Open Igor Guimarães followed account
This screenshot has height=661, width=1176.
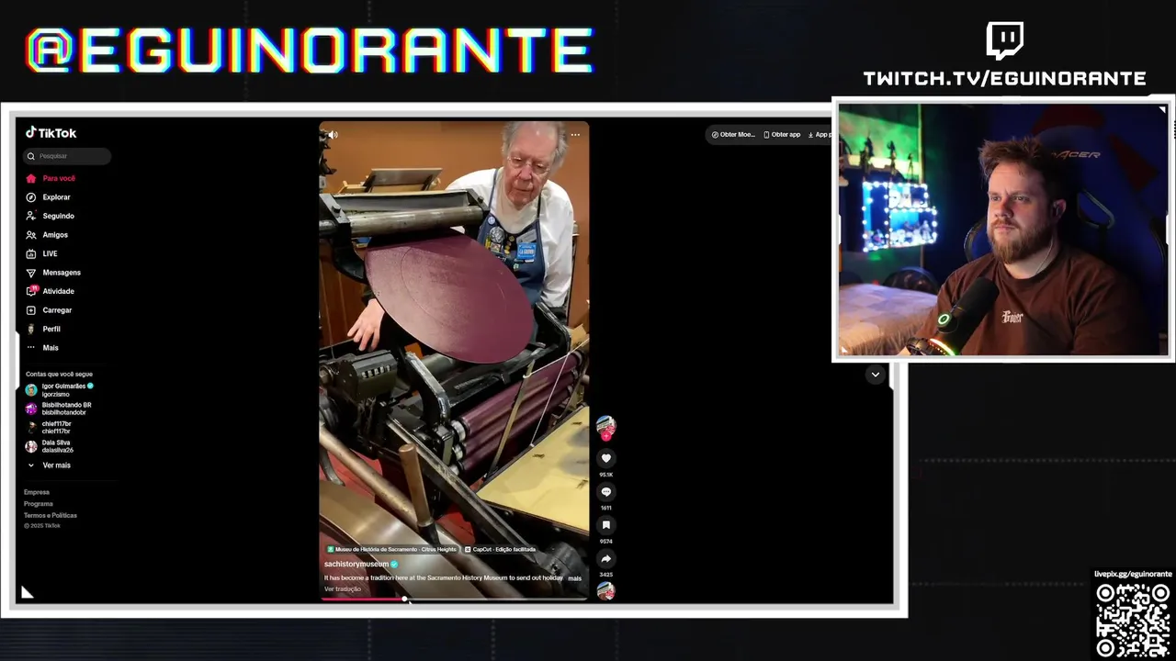tap(60, 390)
